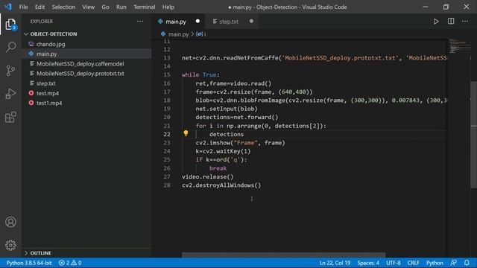Screen dimensions: 477x268
Task: Click the errors and warnings status indicator
Action: (70, 263)
